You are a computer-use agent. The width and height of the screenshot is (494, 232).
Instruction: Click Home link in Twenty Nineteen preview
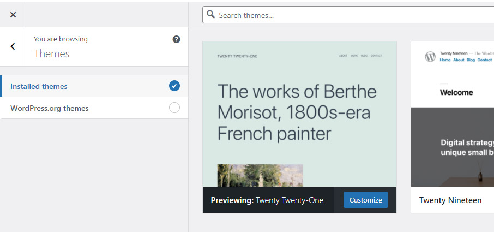tap(445, 60)
